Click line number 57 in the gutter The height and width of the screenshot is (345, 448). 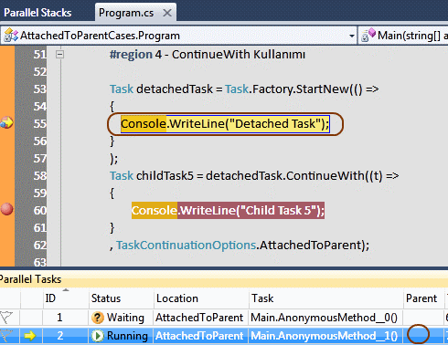(40, 159)
